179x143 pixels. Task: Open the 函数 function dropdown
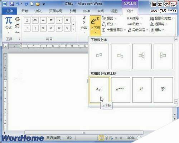(x=134, y=24)
